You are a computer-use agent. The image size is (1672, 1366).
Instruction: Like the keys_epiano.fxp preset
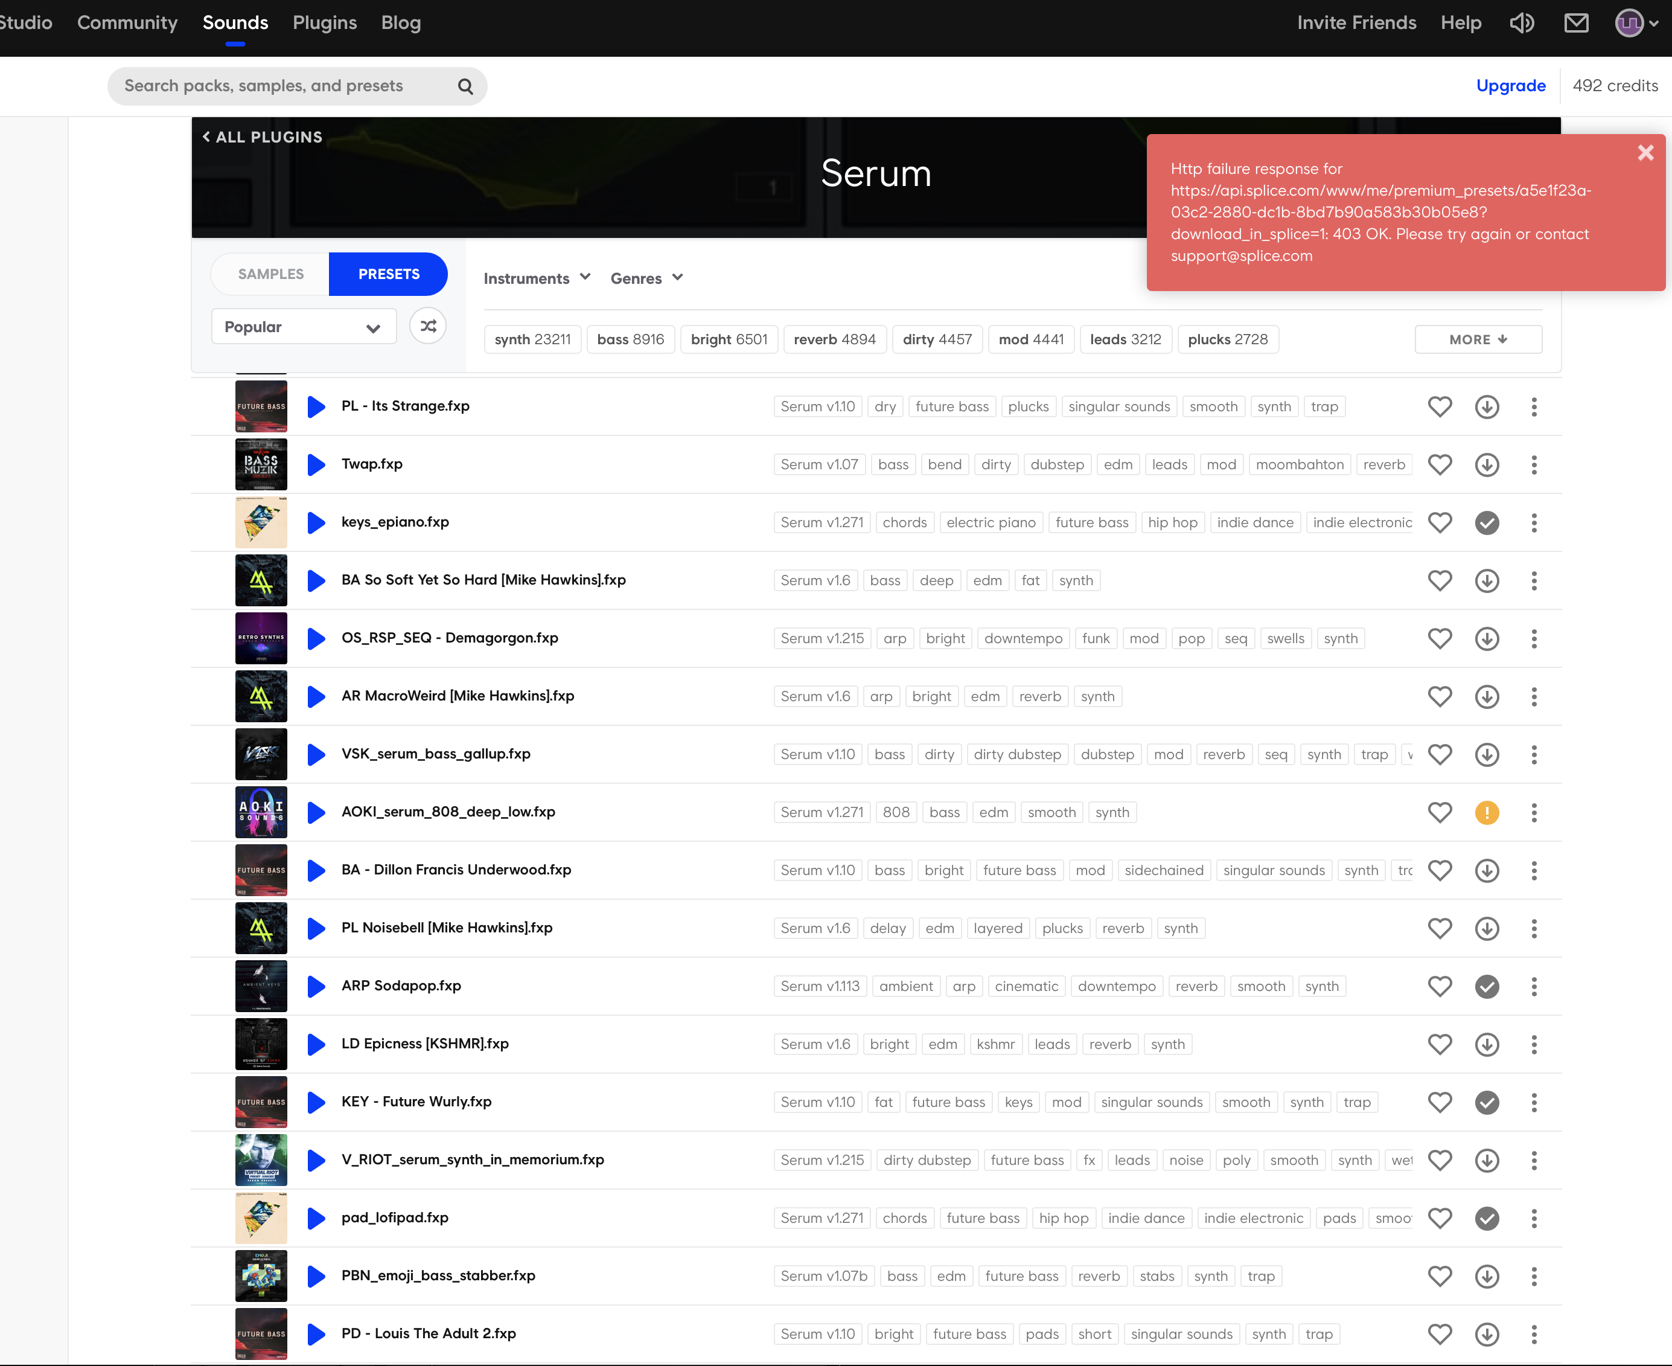tap(1439, 522)
